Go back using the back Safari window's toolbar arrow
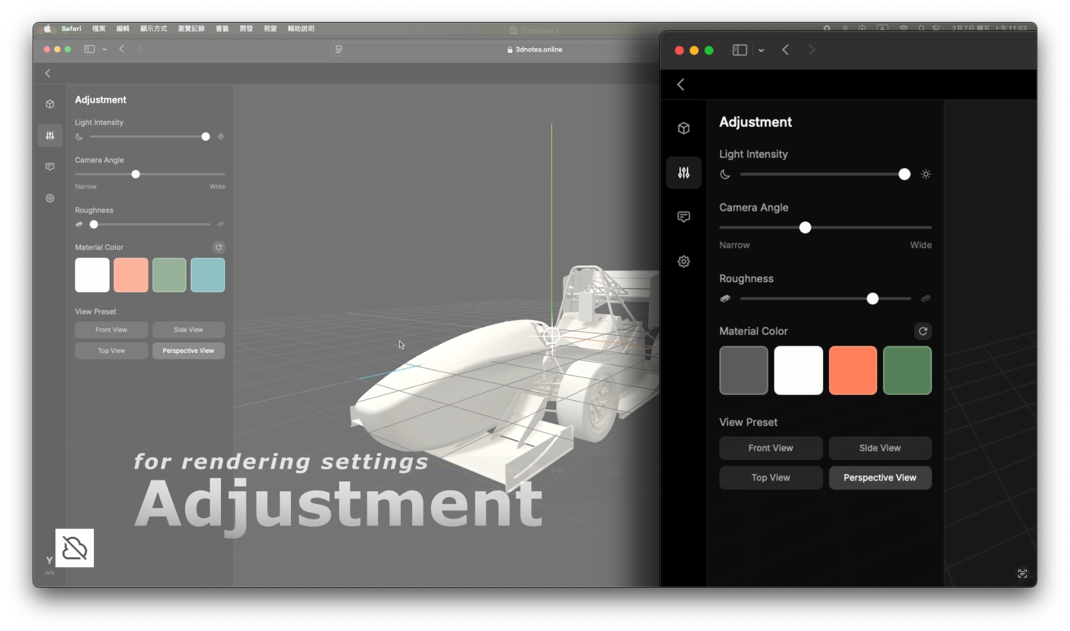This screenshot has width=1070, height=631. 122,49
